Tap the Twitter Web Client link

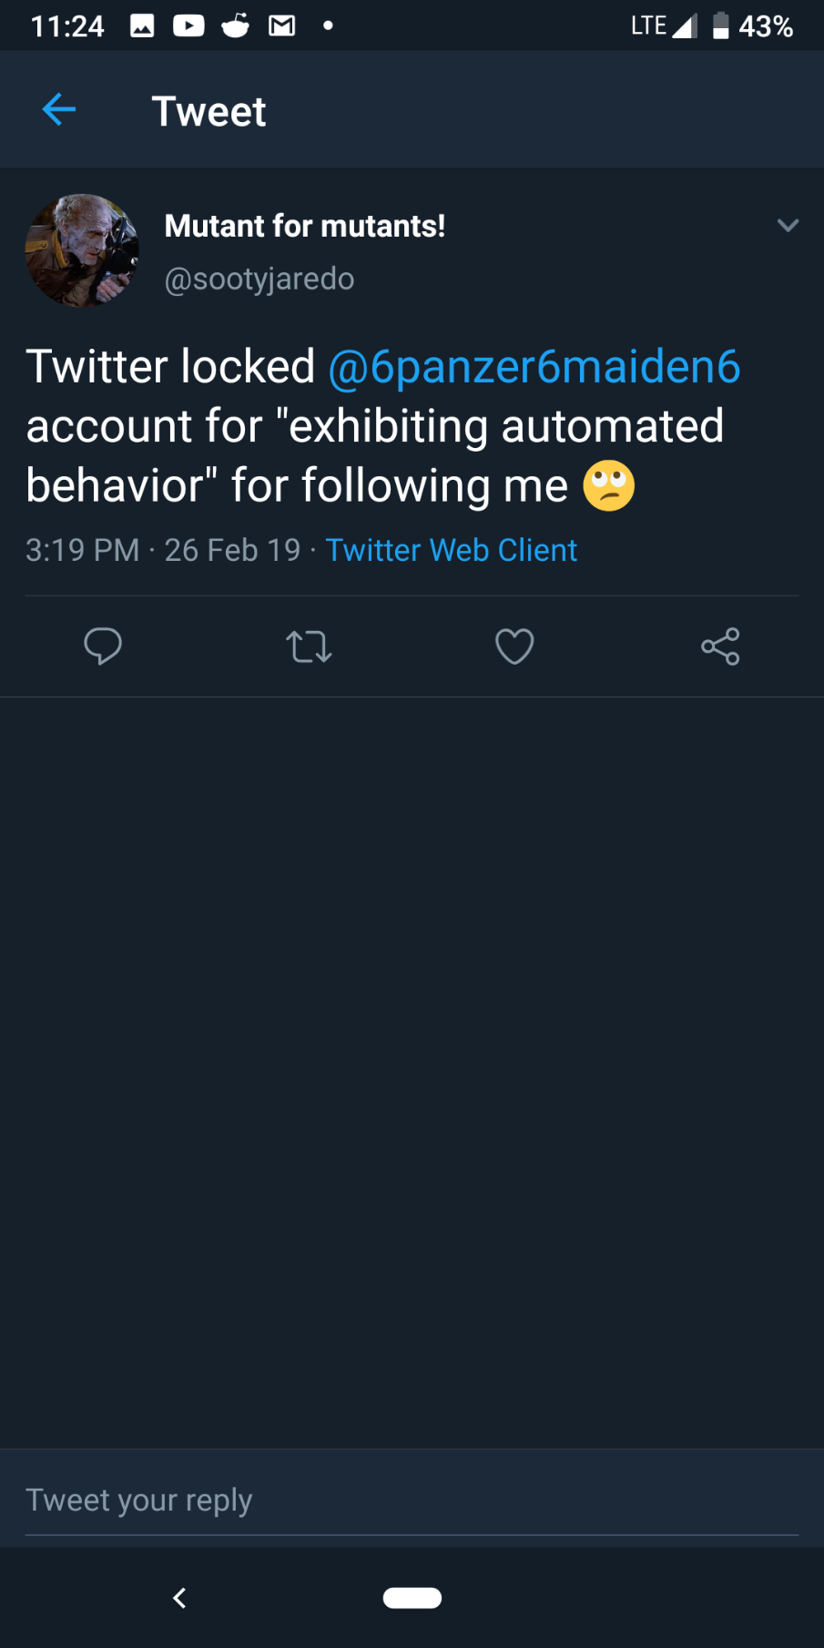point(452,550)
